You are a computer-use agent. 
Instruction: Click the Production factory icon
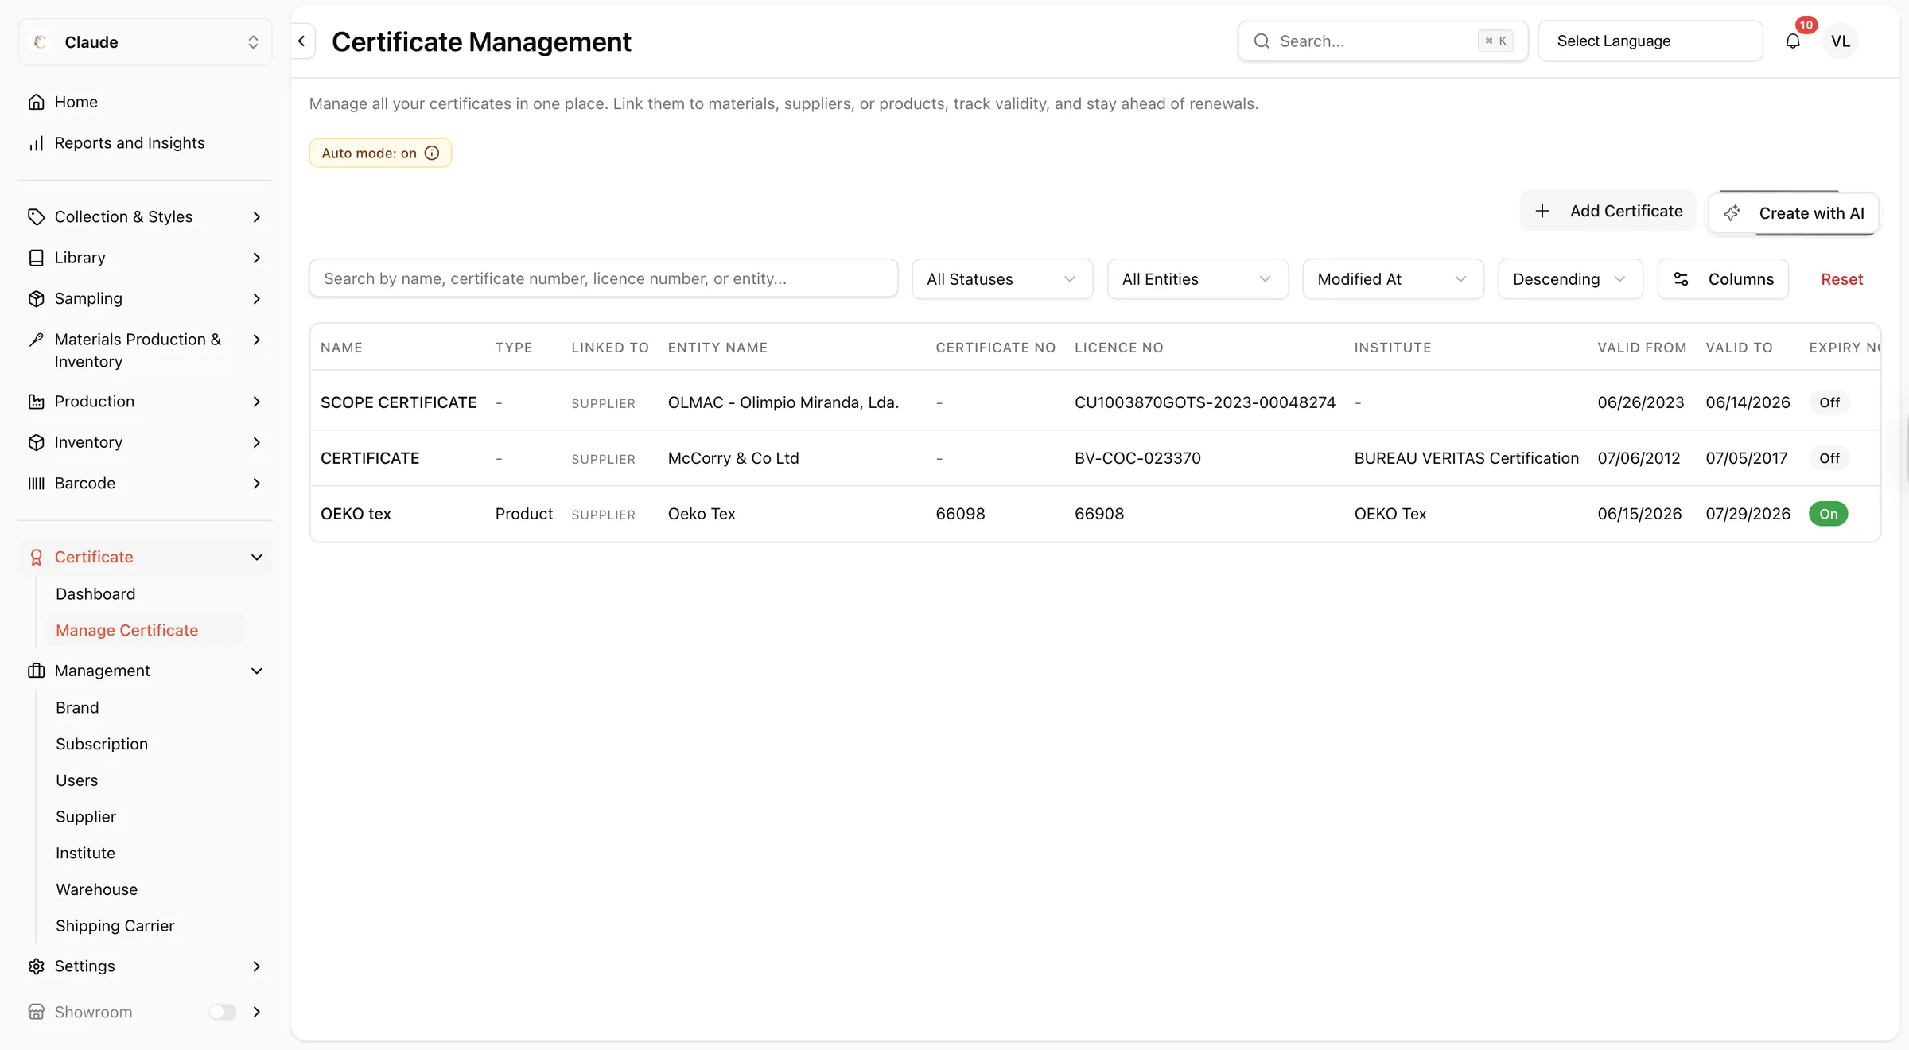point(36,402)
